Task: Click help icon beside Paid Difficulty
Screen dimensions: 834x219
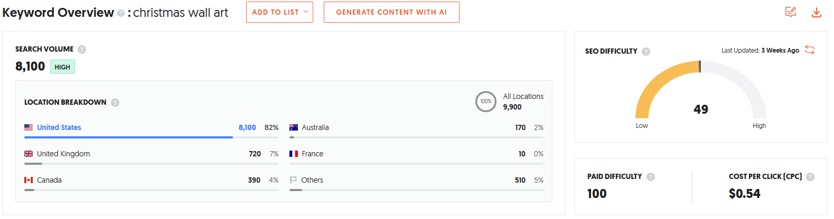Action: tap(651, 177)
